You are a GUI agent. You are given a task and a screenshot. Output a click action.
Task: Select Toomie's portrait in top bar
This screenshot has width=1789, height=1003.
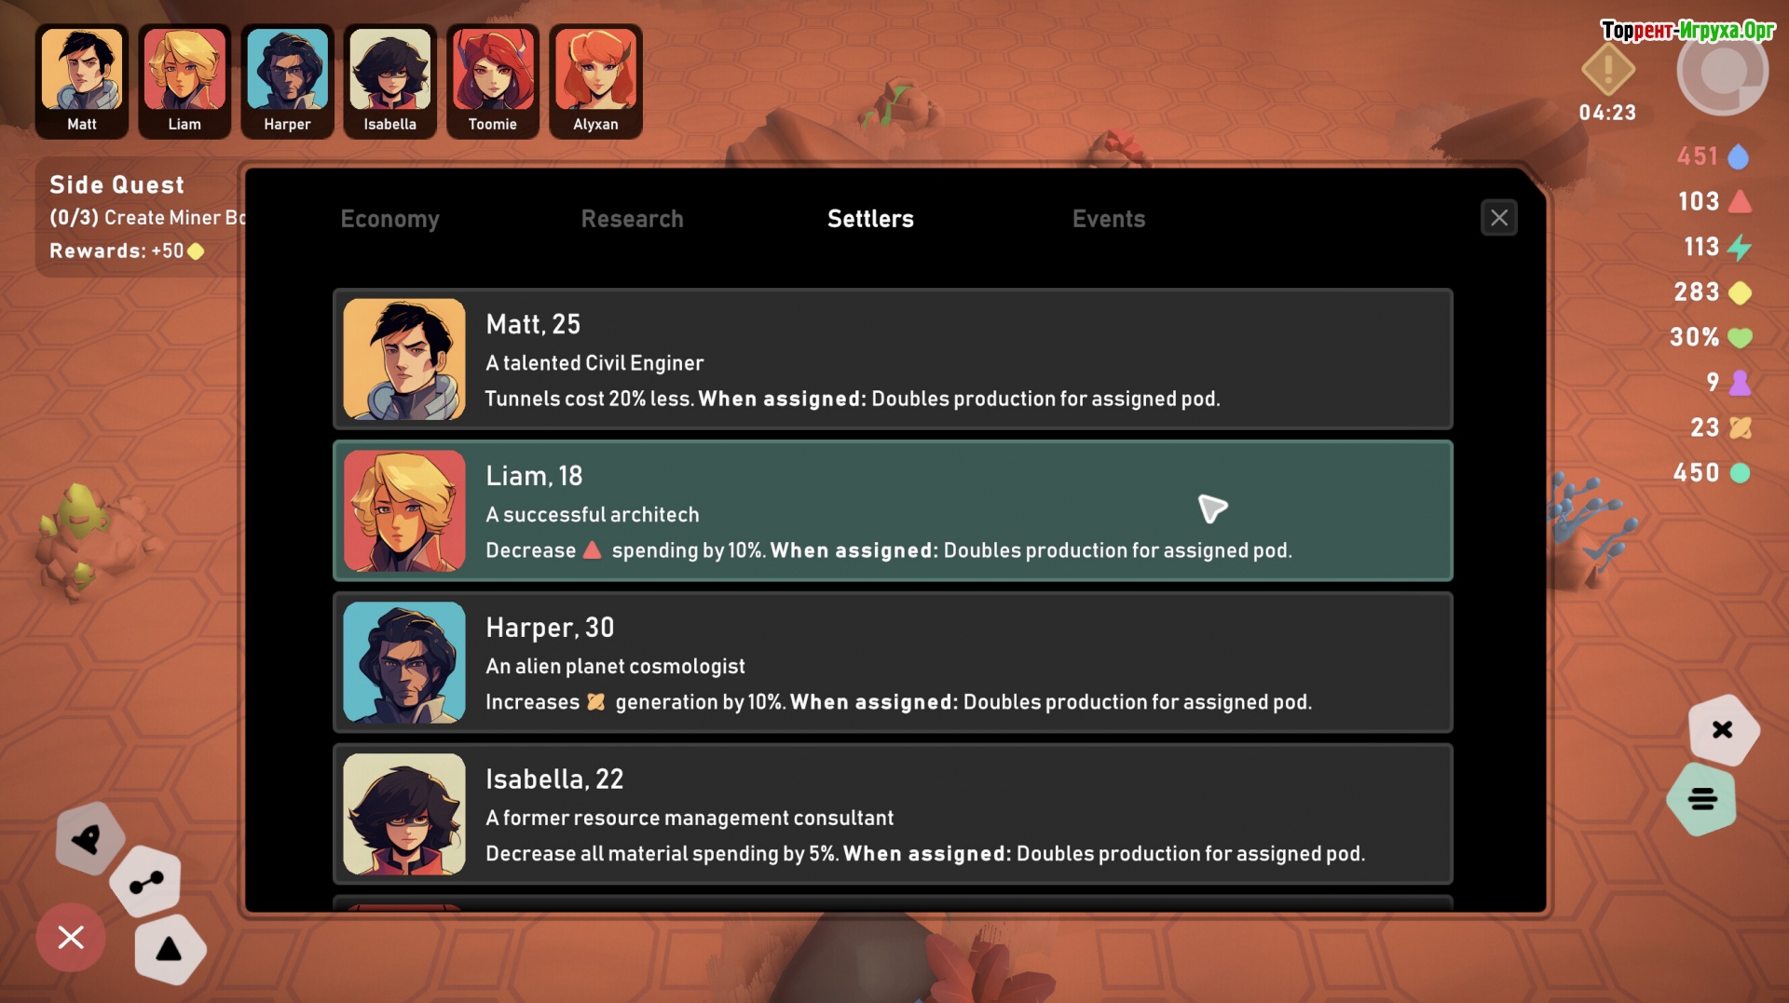[x=493, y=81]
